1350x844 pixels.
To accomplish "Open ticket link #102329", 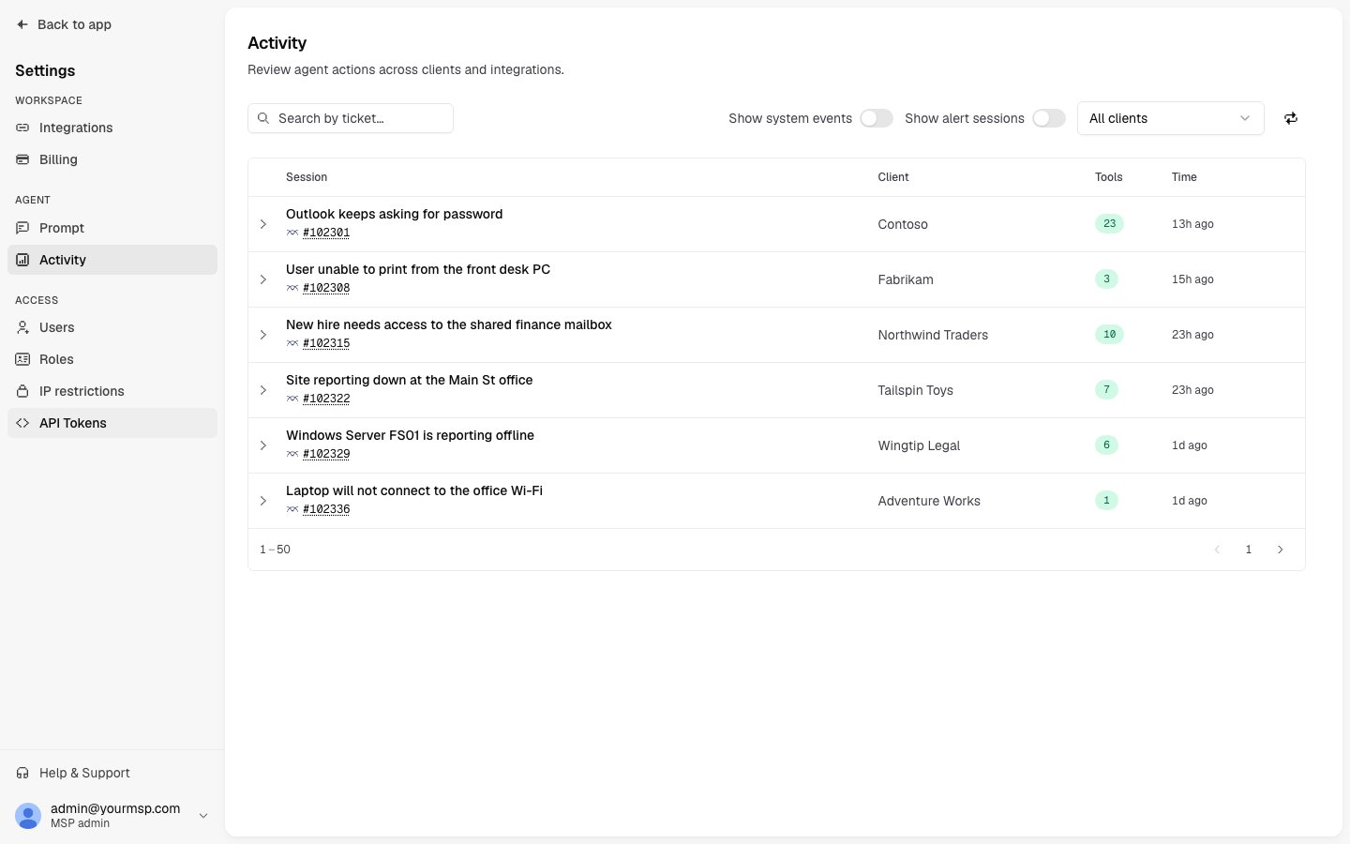I will click(326, 454).
